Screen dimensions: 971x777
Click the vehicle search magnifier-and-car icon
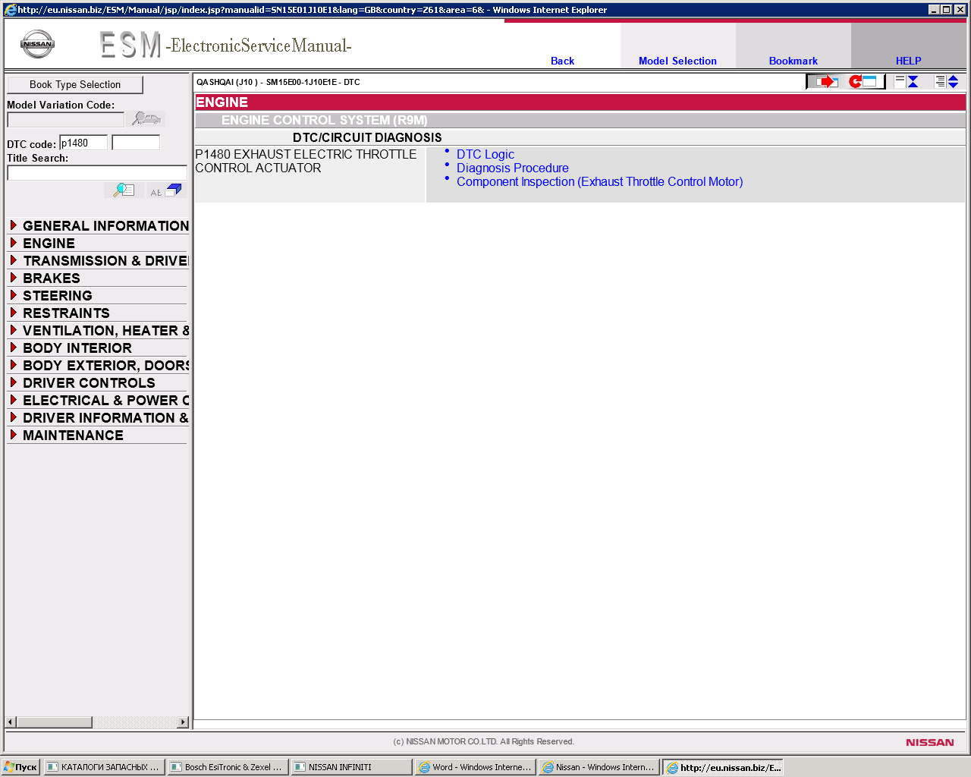tap(146, 118)
